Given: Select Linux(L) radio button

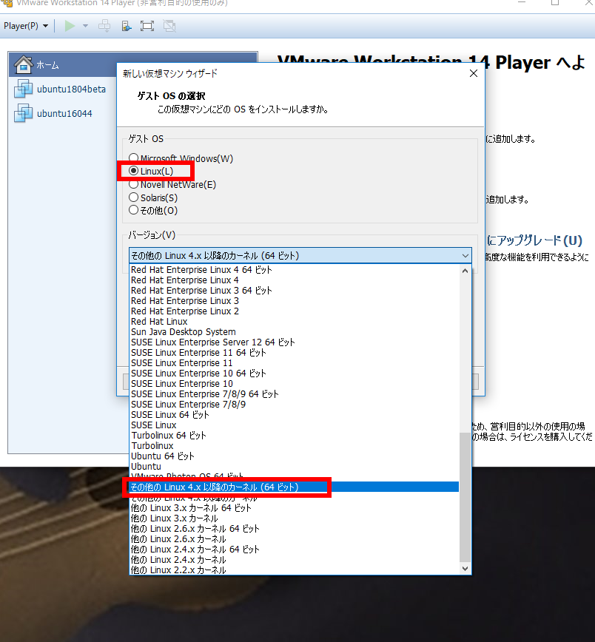Looking at the screenshot, I should (x=133, y=171).
